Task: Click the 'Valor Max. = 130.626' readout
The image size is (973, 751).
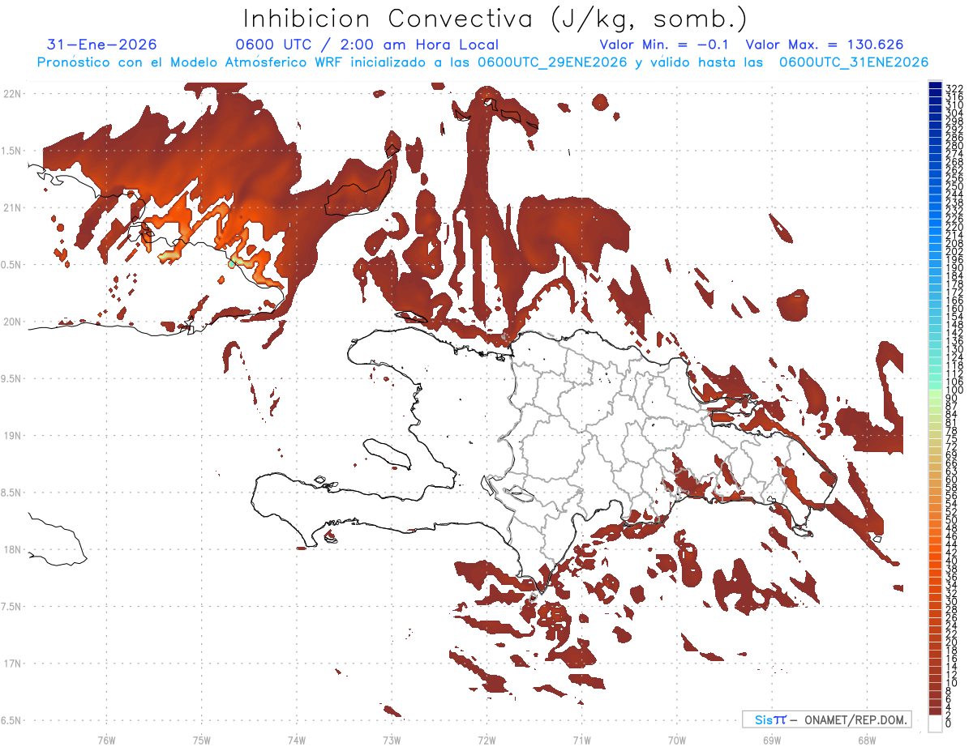Action: click(825, 45)
